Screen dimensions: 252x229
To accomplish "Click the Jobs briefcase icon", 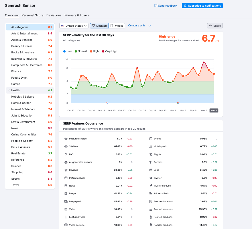I will coord(151,170).
